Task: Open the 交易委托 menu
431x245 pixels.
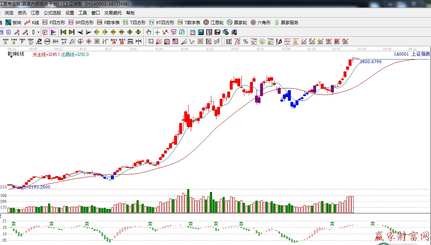Action: 113,13
